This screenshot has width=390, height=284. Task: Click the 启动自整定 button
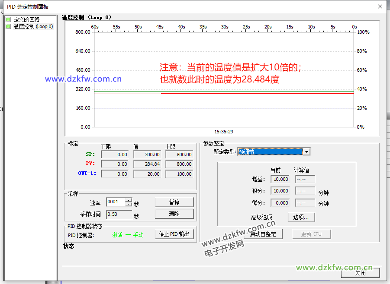(x=264, y=234)
